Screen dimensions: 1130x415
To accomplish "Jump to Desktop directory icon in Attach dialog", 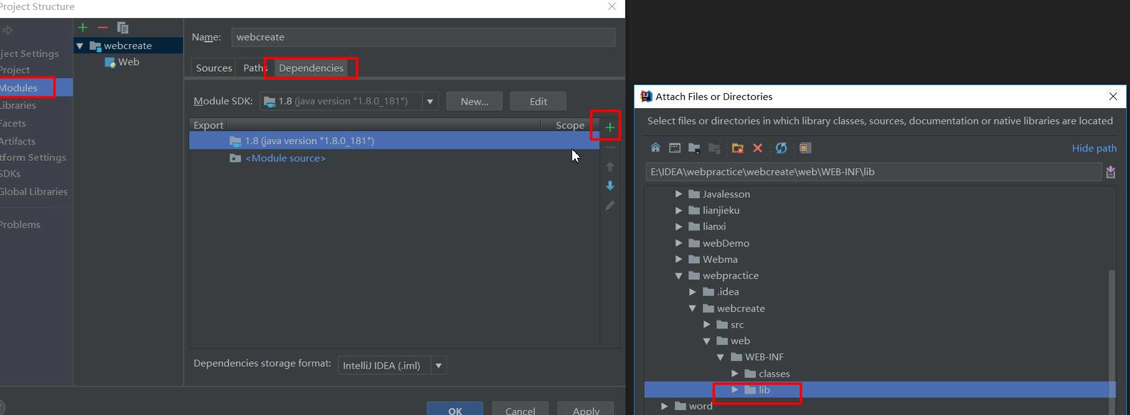I will (675, 148).
